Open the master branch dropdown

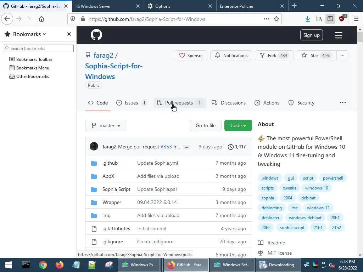pos(106,125)
